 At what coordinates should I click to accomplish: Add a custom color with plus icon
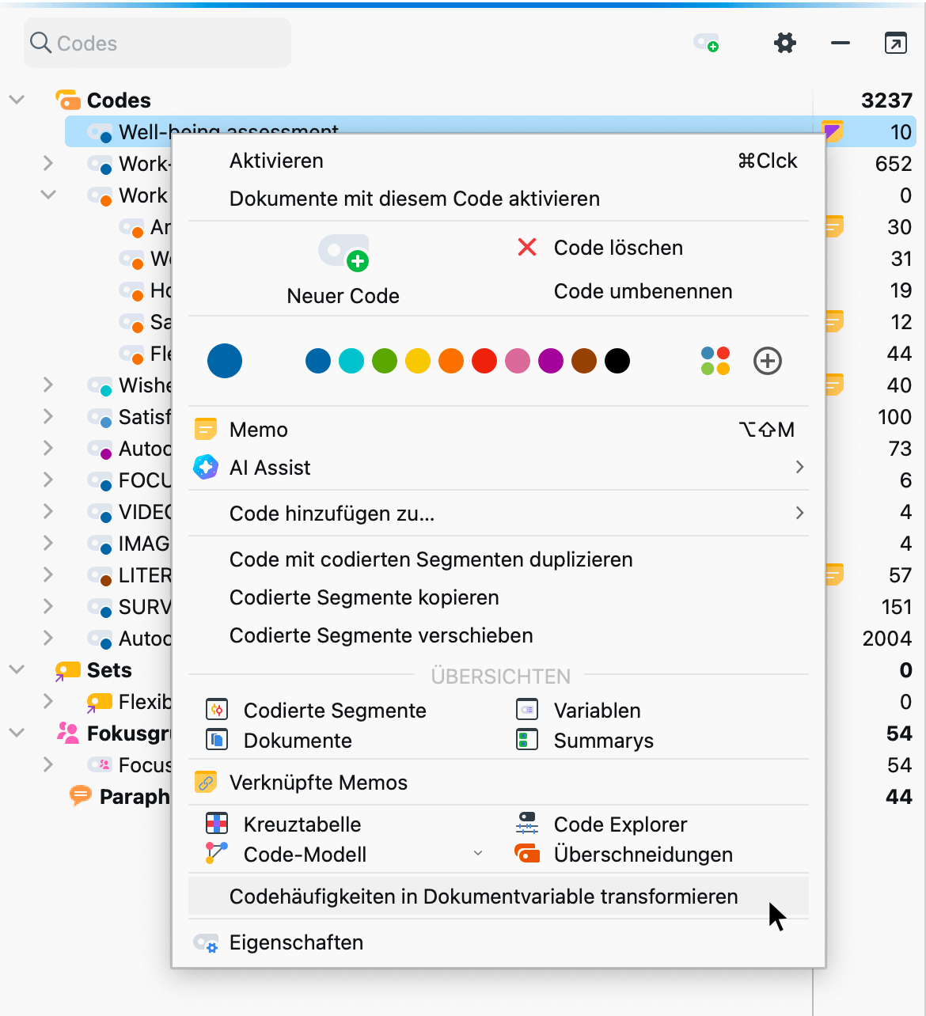point(768,361)
